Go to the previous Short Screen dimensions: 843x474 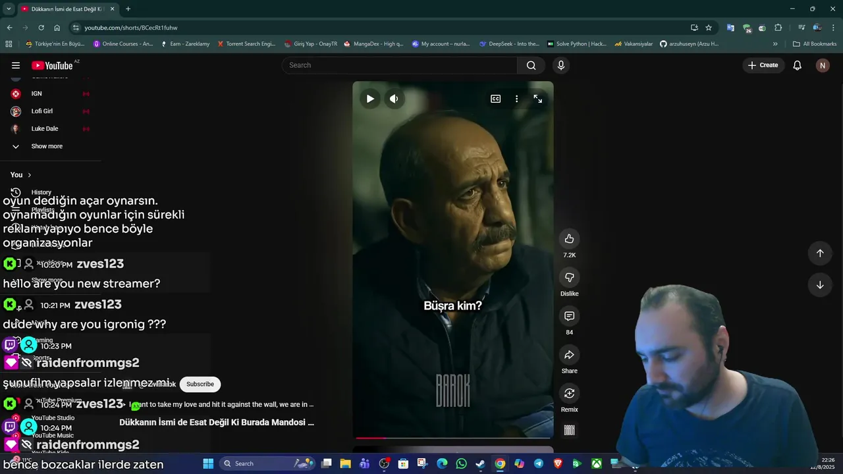(x=820, y=253)
